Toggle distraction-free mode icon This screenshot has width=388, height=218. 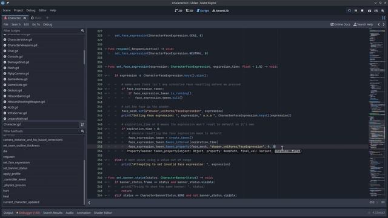pos(383,18)
